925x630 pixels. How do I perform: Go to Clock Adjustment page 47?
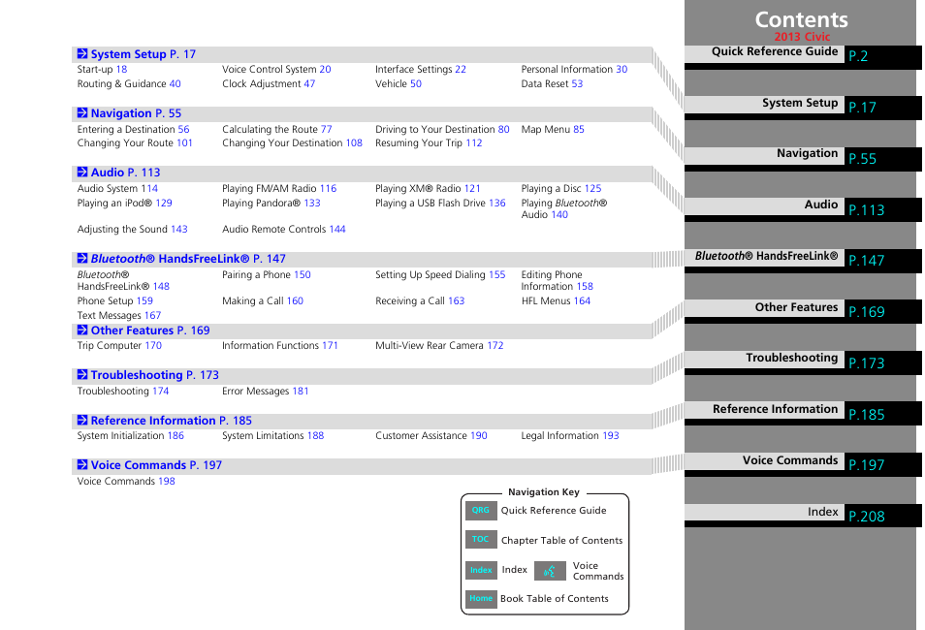click(269, 83)
